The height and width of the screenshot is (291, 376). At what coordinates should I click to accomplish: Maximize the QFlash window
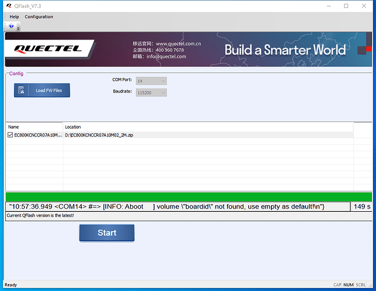[x=346, y=6]
